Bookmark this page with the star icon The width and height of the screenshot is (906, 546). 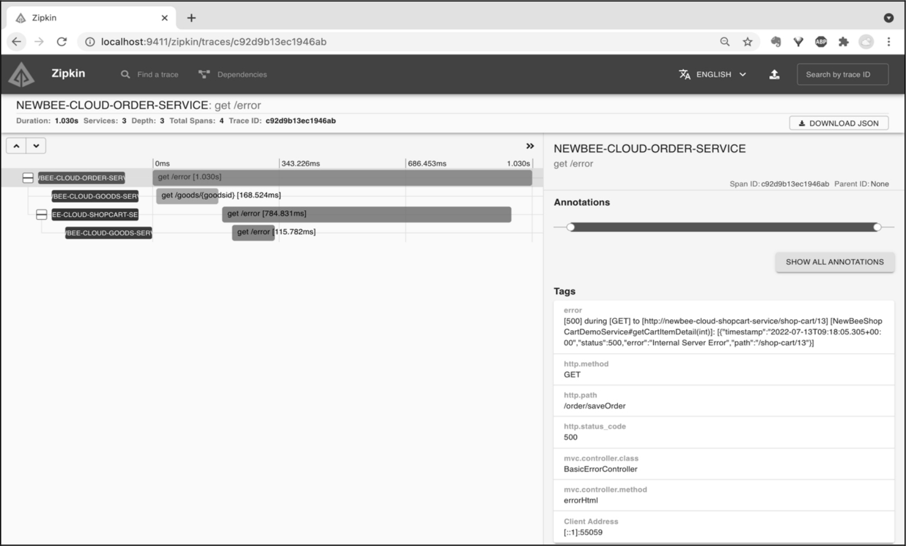[747, 41]
